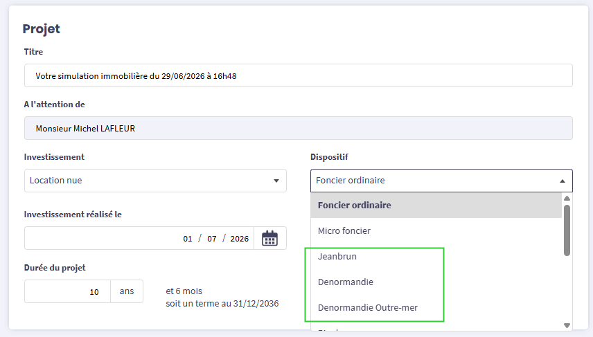
Task: Expand the Investissement dropdown arrow
Action: coord(276,181)
